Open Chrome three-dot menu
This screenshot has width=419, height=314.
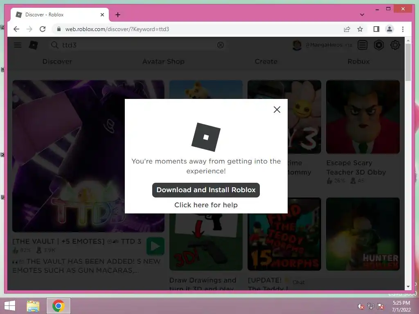pyautogui.click(x=403, y=29)
